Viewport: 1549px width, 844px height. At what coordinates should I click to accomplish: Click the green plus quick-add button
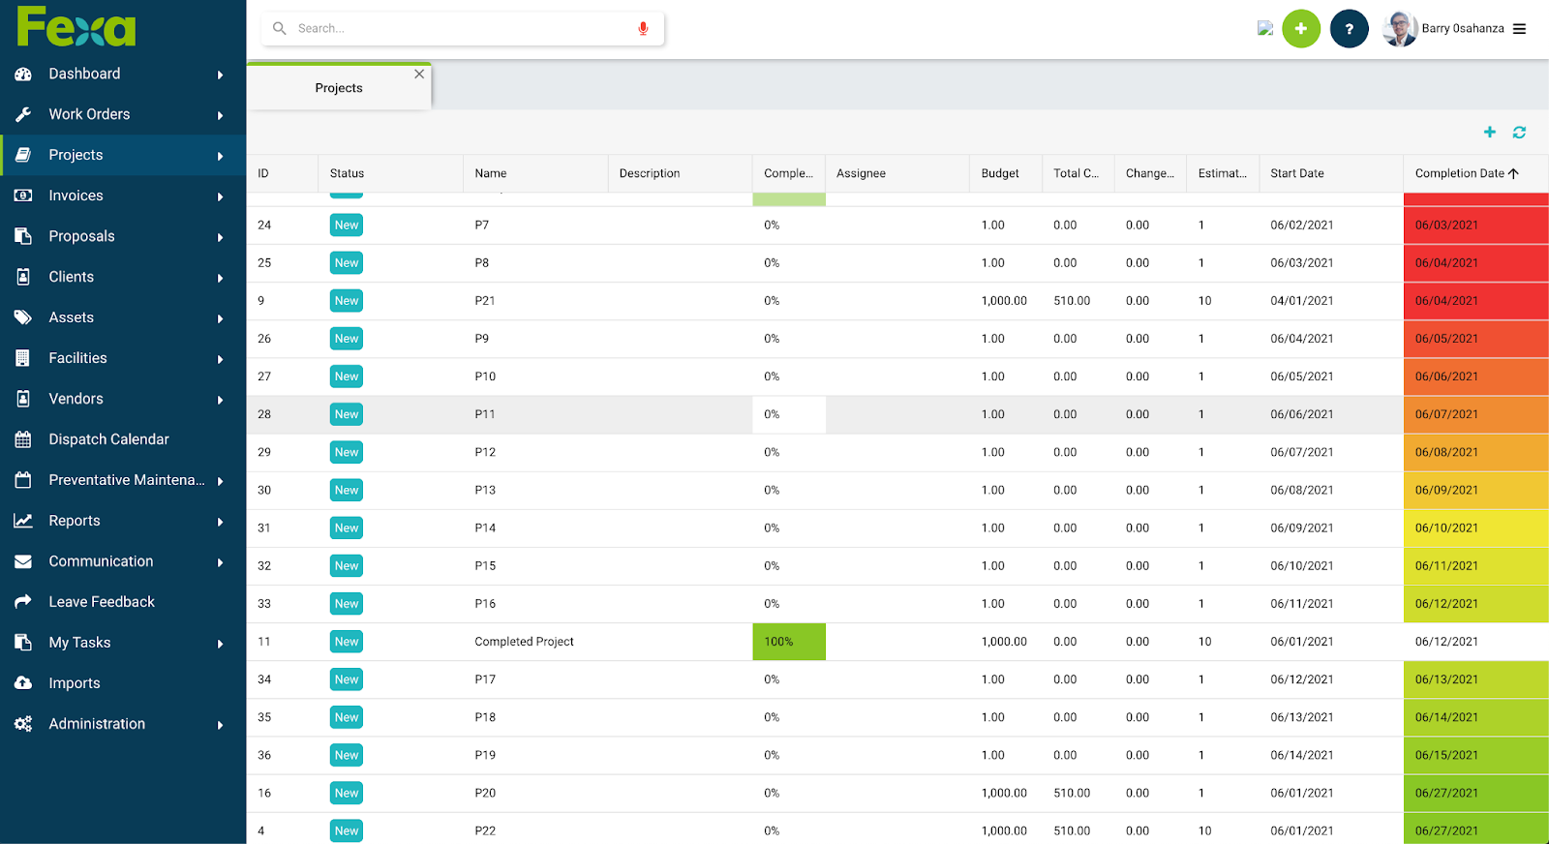point(1301,29)
